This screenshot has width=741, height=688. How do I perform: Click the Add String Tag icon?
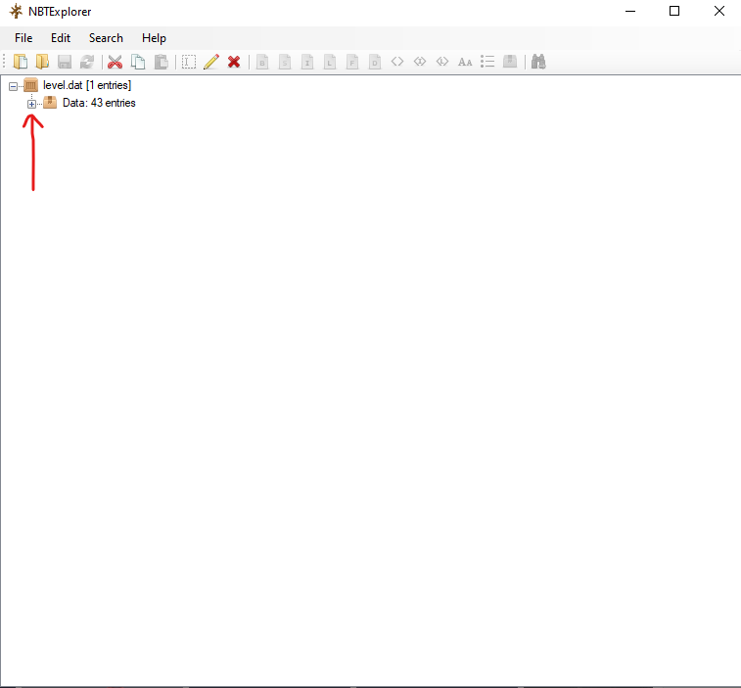pos(465,62)
